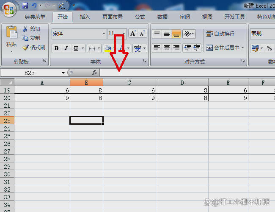Click 复制 to copy the selection
Viewport: 275px width, 212px height.
point(31,38)
